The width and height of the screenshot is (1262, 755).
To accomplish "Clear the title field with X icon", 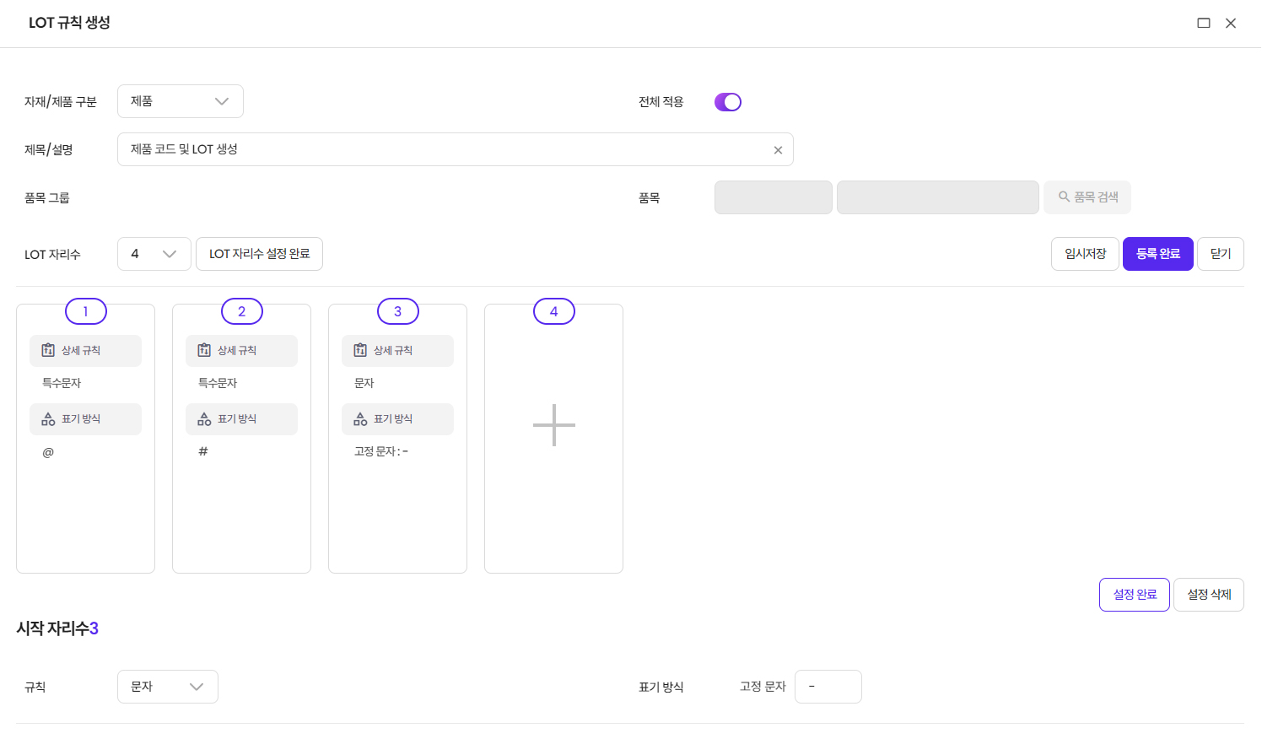I will [x=778, y=150].
